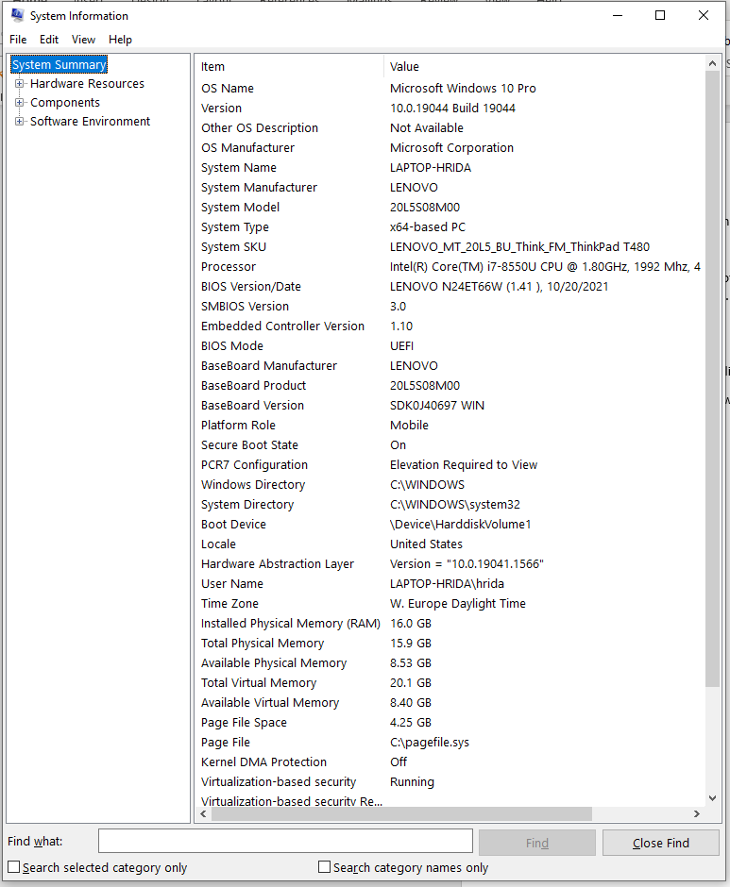Click the System Information app icon in title bar
This screenshot has width=730, height=887.
tap(17, 15)
